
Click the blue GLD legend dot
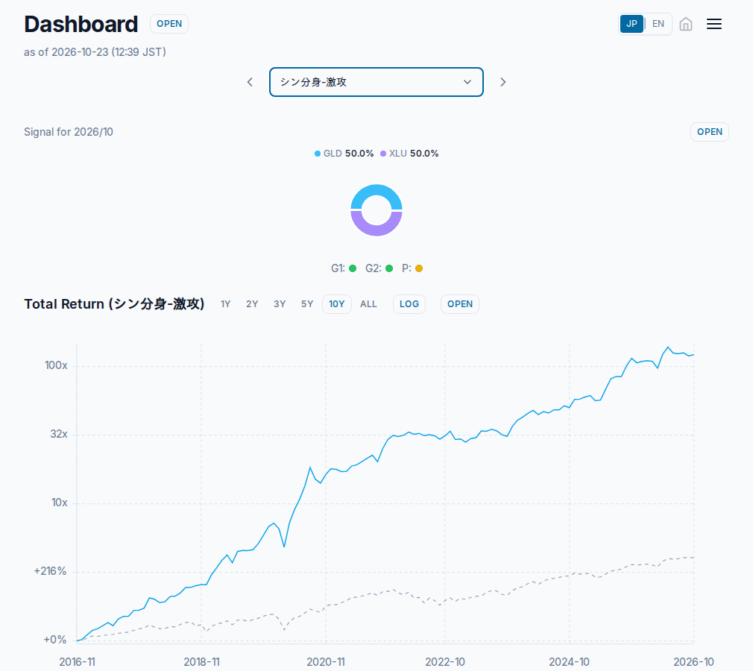click(318, 154)
